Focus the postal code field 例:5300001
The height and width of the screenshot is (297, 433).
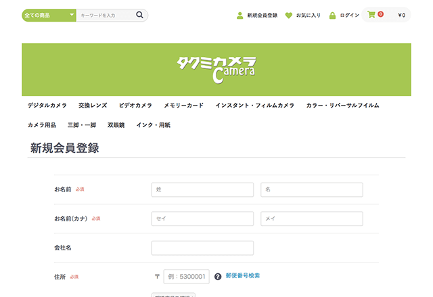pos(187,277)
